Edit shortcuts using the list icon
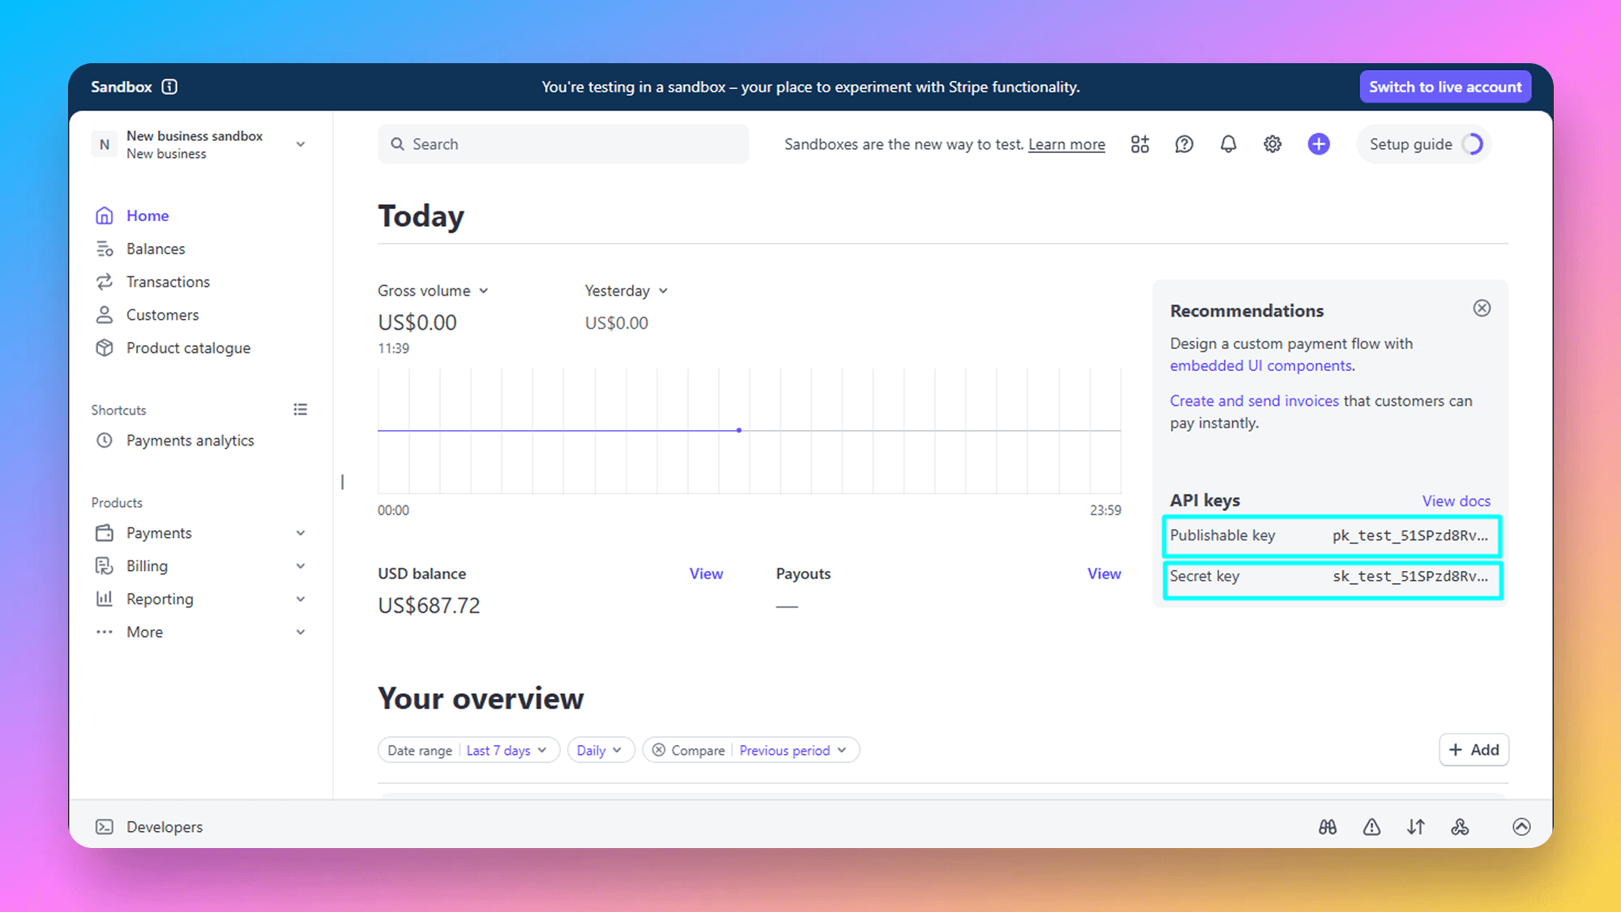Image resolution: width=1621 pixels, height=912 pixels. click(300, 410)
